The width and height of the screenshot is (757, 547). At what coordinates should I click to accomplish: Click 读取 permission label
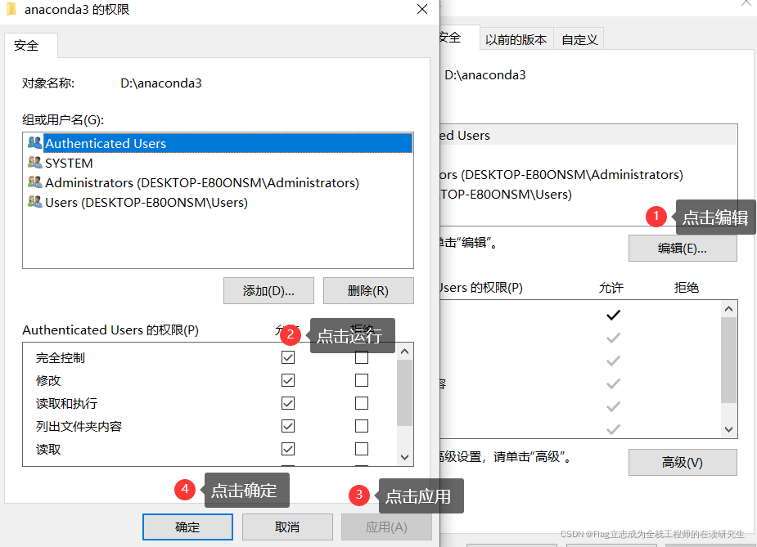click(48, 449)
